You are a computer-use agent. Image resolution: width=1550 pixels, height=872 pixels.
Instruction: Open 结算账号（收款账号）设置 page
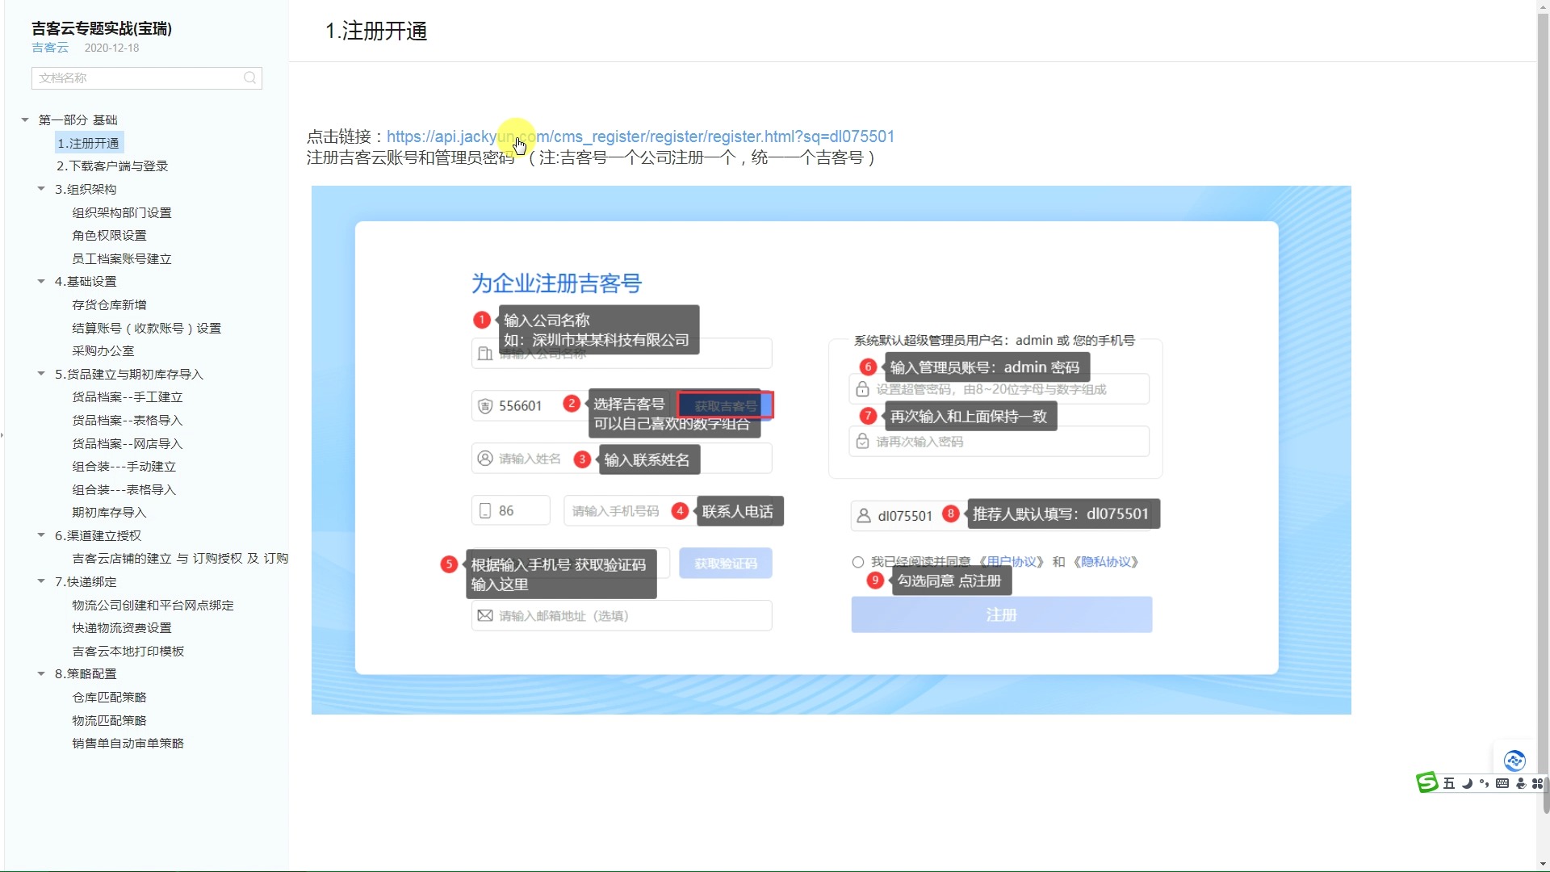[x=147, y=328]
